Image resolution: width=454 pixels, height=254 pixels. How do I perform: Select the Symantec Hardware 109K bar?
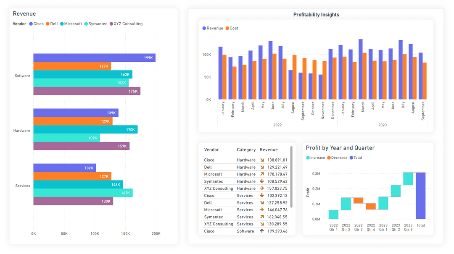[x=66, y=138]
